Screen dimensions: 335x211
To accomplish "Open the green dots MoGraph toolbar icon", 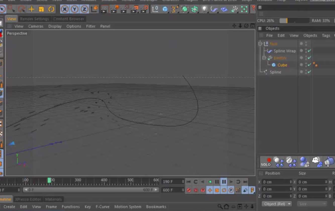I will [x=244, y=10].
